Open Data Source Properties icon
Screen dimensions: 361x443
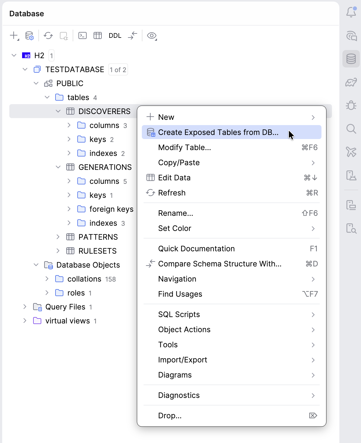[x=29, y=35]
